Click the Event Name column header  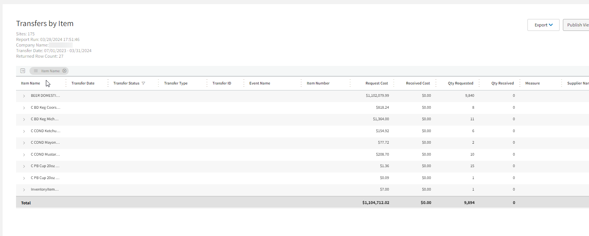click(x=260, y=83)
